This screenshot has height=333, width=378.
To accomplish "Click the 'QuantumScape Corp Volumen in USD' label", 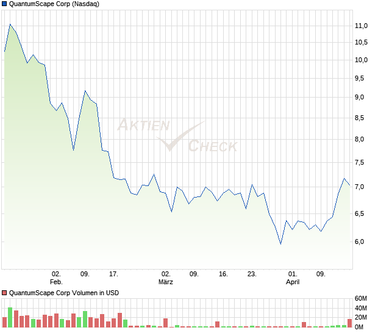I will (x=64, y=293).
